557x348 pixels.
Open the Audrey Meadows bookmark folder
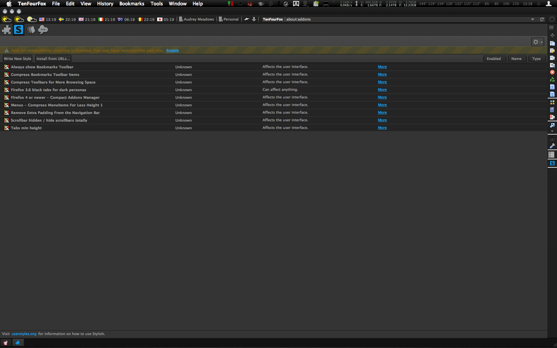[197, 19]
